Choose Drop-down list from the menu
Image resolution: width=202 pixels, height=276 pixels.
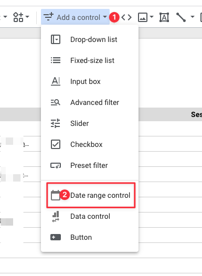tap(90, 39)
